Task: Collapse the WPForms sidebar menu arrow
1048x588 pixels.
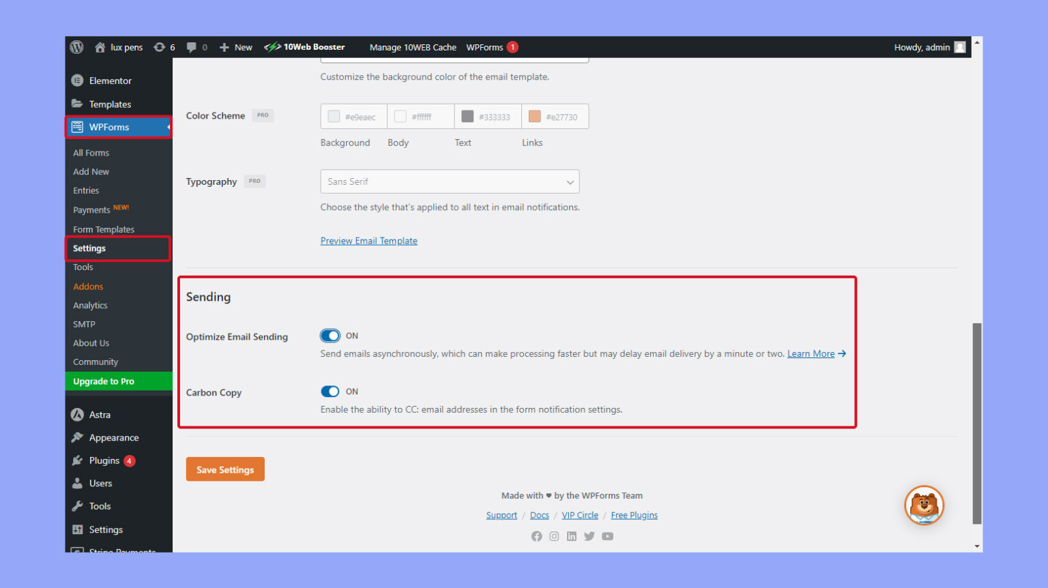Action: (166, 127)
